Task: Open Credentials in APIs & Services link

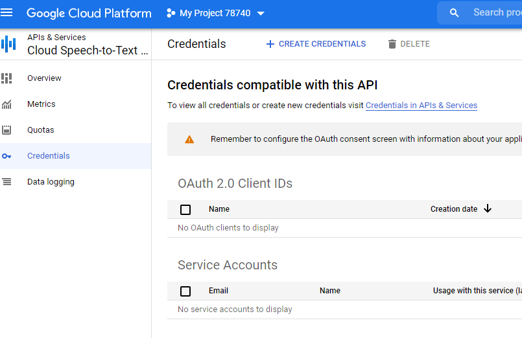Action: (421, 106)
